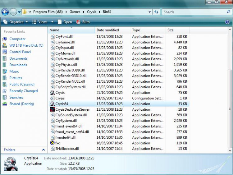Click Bin64 breadcrumb segment
Image resolution: width=233 pixels, height=175 pixels.
(107, 12)
